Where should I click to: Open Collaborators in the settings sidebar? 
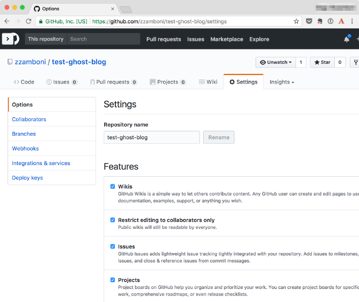point(29,120)
